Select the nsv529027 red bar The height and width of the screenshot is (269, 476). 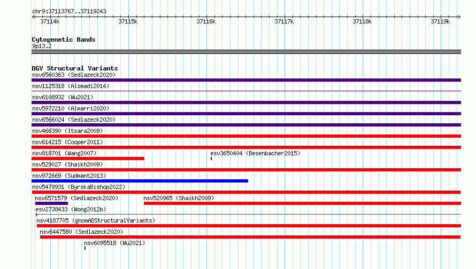coord(246,170)
